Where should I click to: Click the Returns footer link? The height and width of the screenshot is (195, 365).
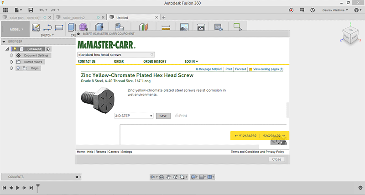pyautogui.click(x=101, y=152)
